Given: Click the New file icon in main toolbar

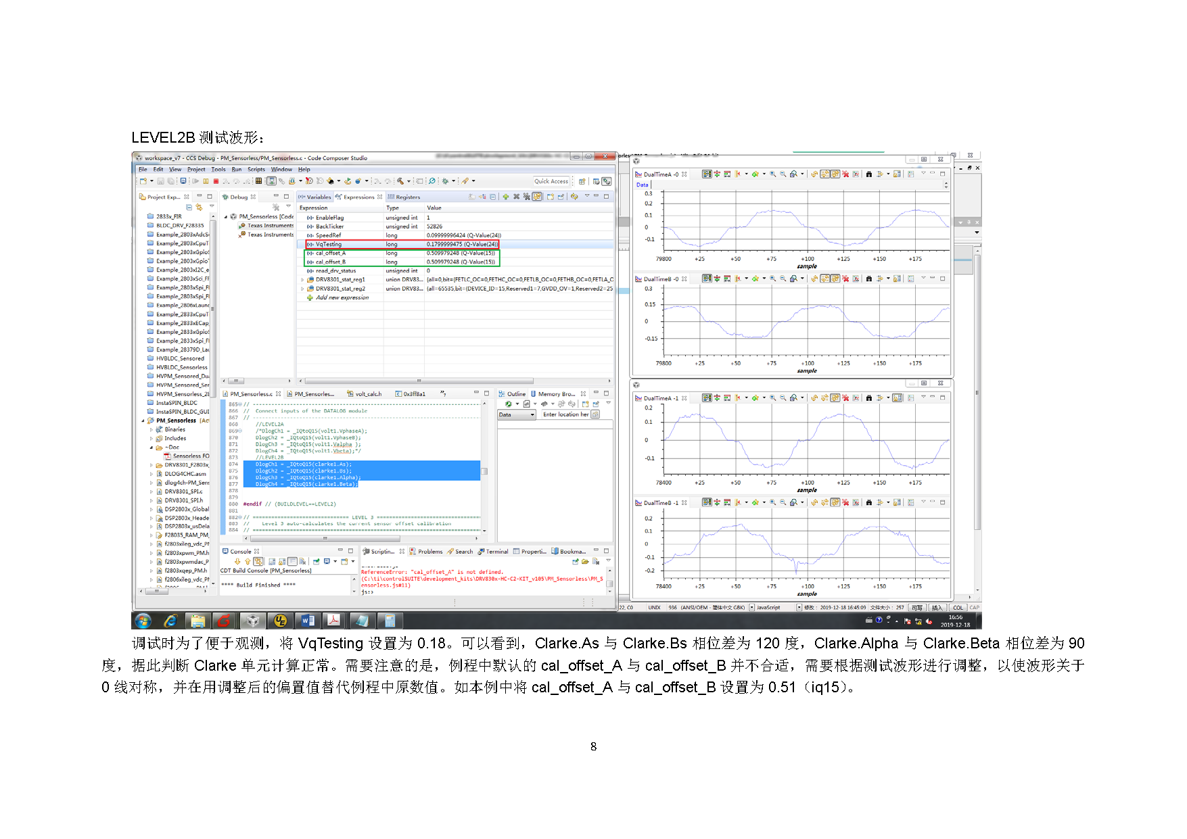Looking at the screenshot, I should [x=143, y=181].
